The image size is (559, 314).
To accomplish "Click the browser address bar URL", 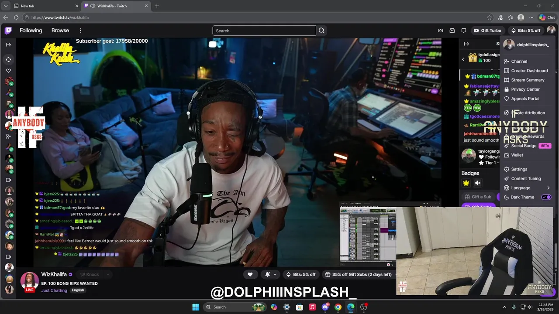I will (60, 17).
